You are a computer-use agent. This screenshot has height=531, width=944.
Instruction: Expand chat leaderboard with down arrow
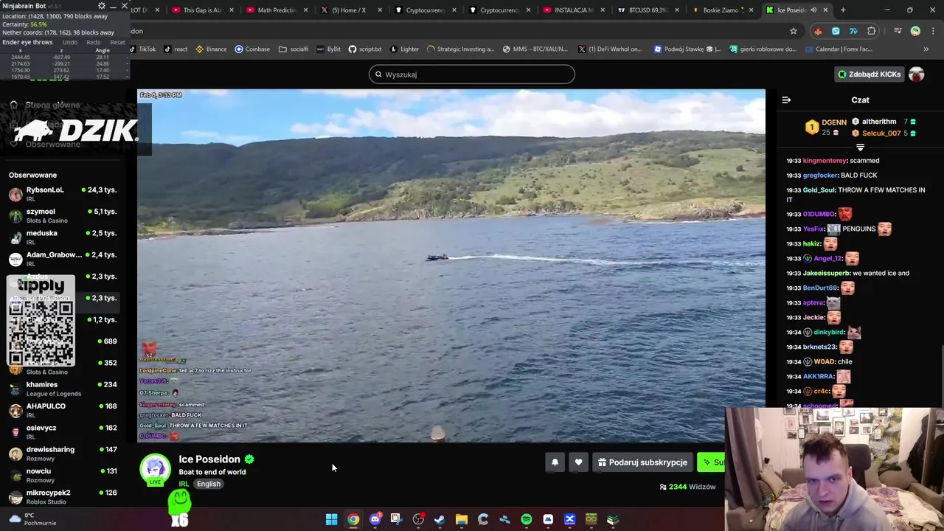click(860, 147)
